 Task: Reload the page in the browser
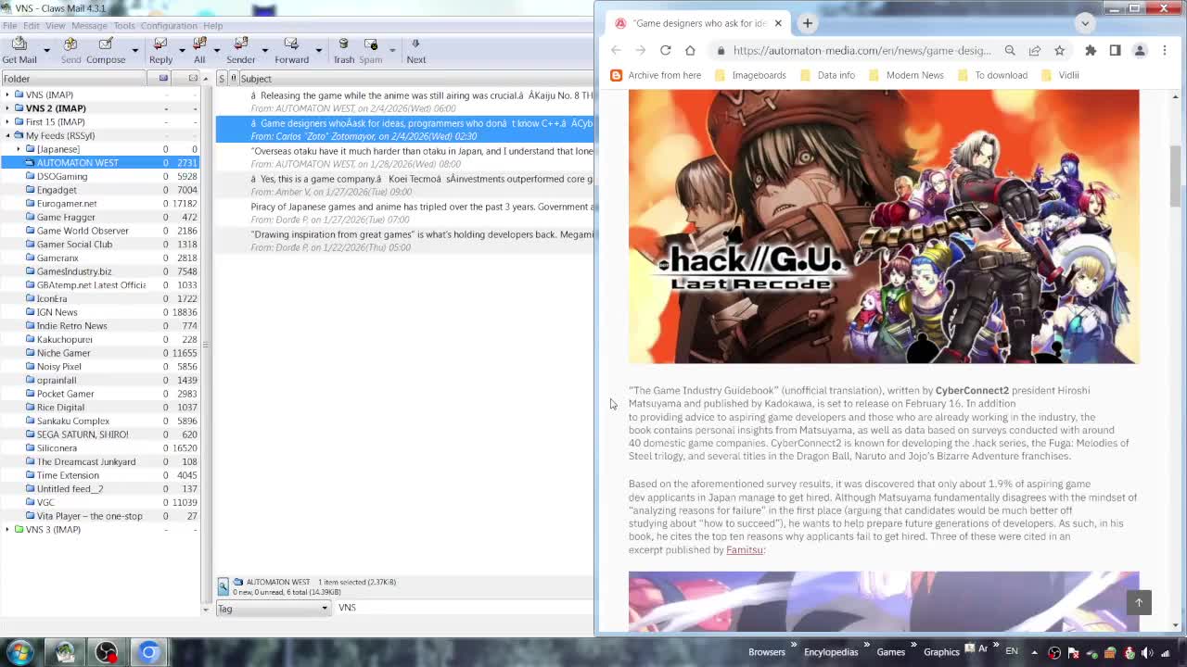tap(665, 51)
